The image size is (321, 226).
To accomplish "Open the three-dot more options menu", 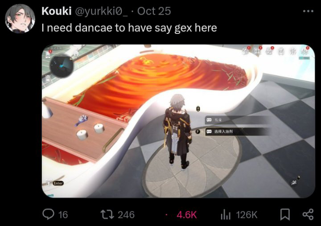I will coord(308,11).
